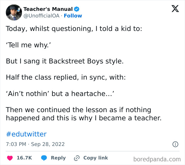185x165 pixels.
Task: Click the "Today, whilst questioning" opening line
Action: click(74, 29)
